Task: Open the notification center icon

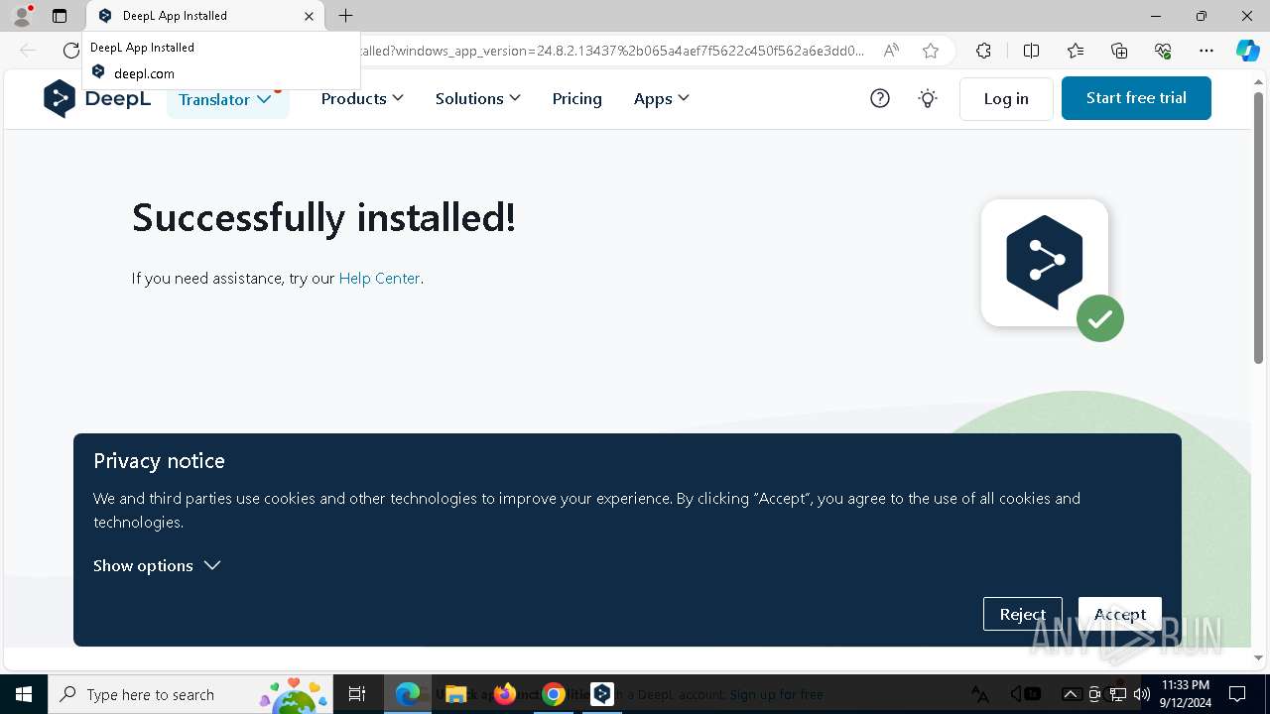Action: coord(1237,694)
